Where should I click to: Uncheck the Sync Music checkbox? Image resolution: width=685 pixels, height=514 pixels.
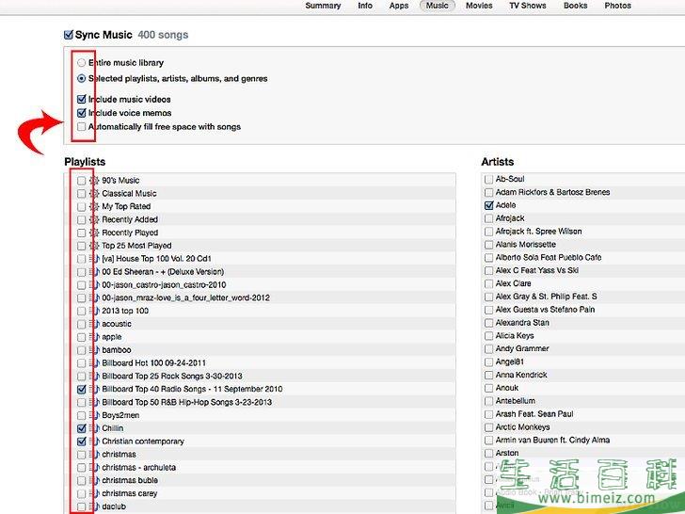pos(69,35)
